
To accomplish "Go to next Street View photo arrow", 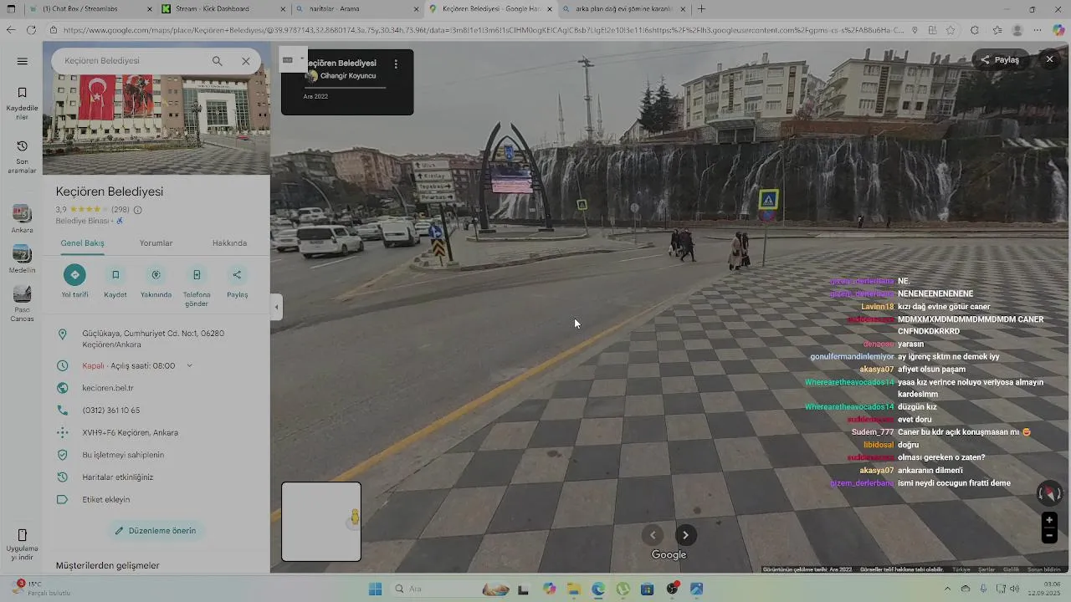I will pos(685,535).
